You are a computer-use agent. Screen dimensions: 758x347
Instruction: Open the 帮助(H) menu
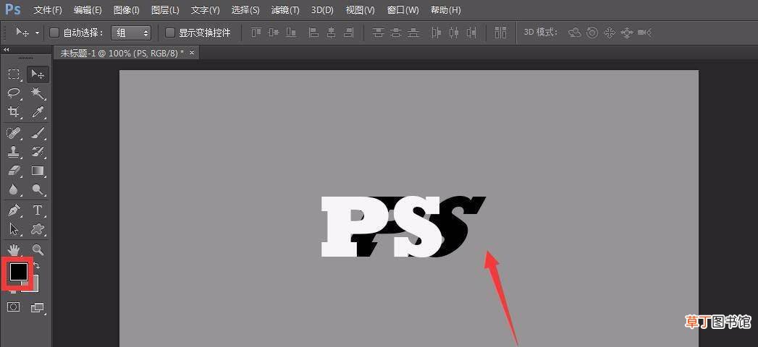[445, 9]
